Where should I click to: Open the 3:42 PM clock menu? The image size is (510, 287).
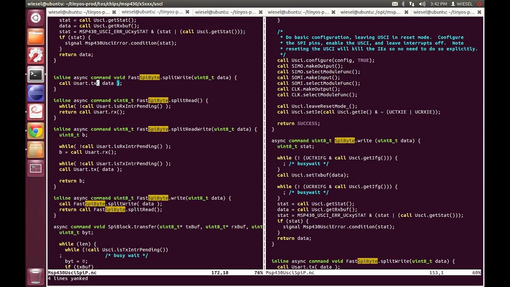tap(439, 4)
